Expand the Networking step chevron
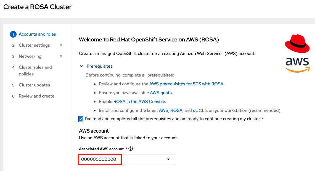This screenshot has height=171, width=315. pos(61,56)
